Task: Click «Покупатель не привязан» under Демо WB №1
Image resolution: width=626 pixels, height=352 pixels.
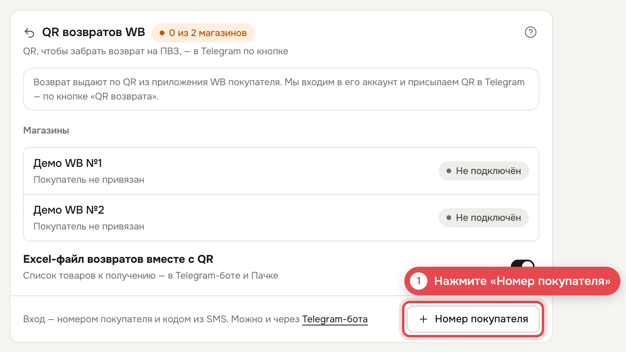Action: point(89,180)
